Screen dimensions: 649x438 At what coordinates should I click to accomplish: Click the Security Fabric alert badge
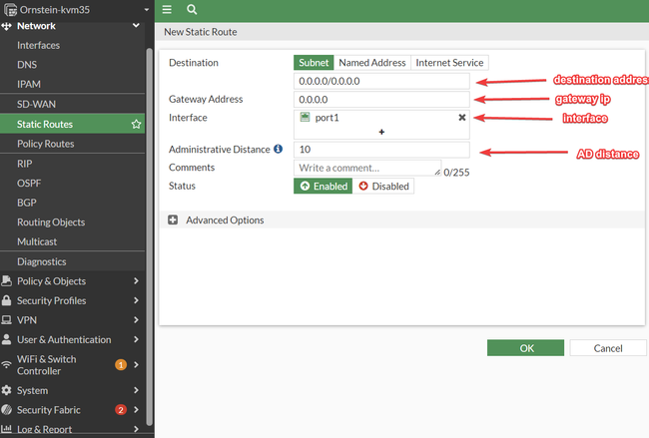(x=121, y=410)
